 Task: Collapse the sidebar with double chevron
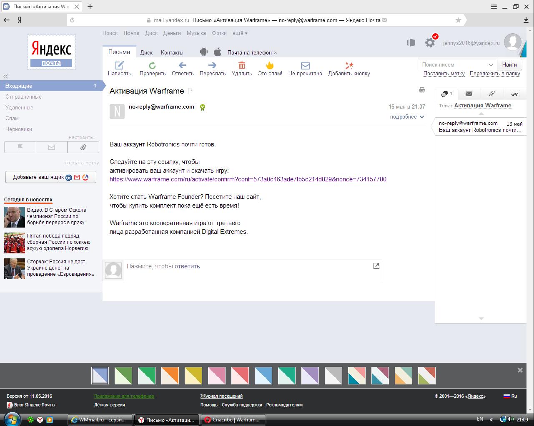[x=6, y=76]
